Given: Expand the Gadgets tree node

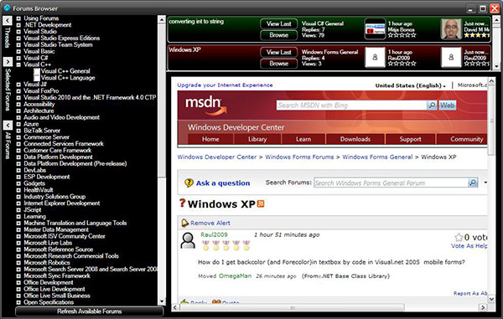Looking at the screenshot, I should [18, 183].
